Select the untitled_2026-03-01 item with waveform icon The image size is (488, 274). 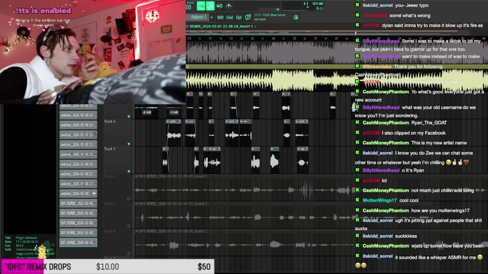[78, 193]
